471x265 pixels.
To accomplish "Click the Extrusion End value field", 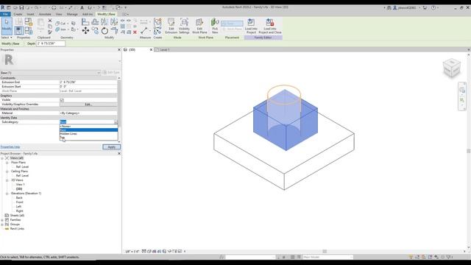I will [x=88, y=82].
